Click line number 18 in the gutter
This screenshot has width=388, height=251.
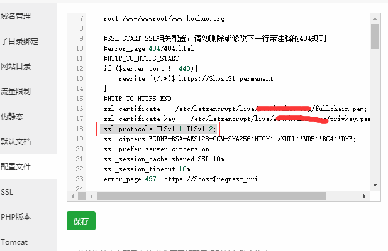(79, 129)
